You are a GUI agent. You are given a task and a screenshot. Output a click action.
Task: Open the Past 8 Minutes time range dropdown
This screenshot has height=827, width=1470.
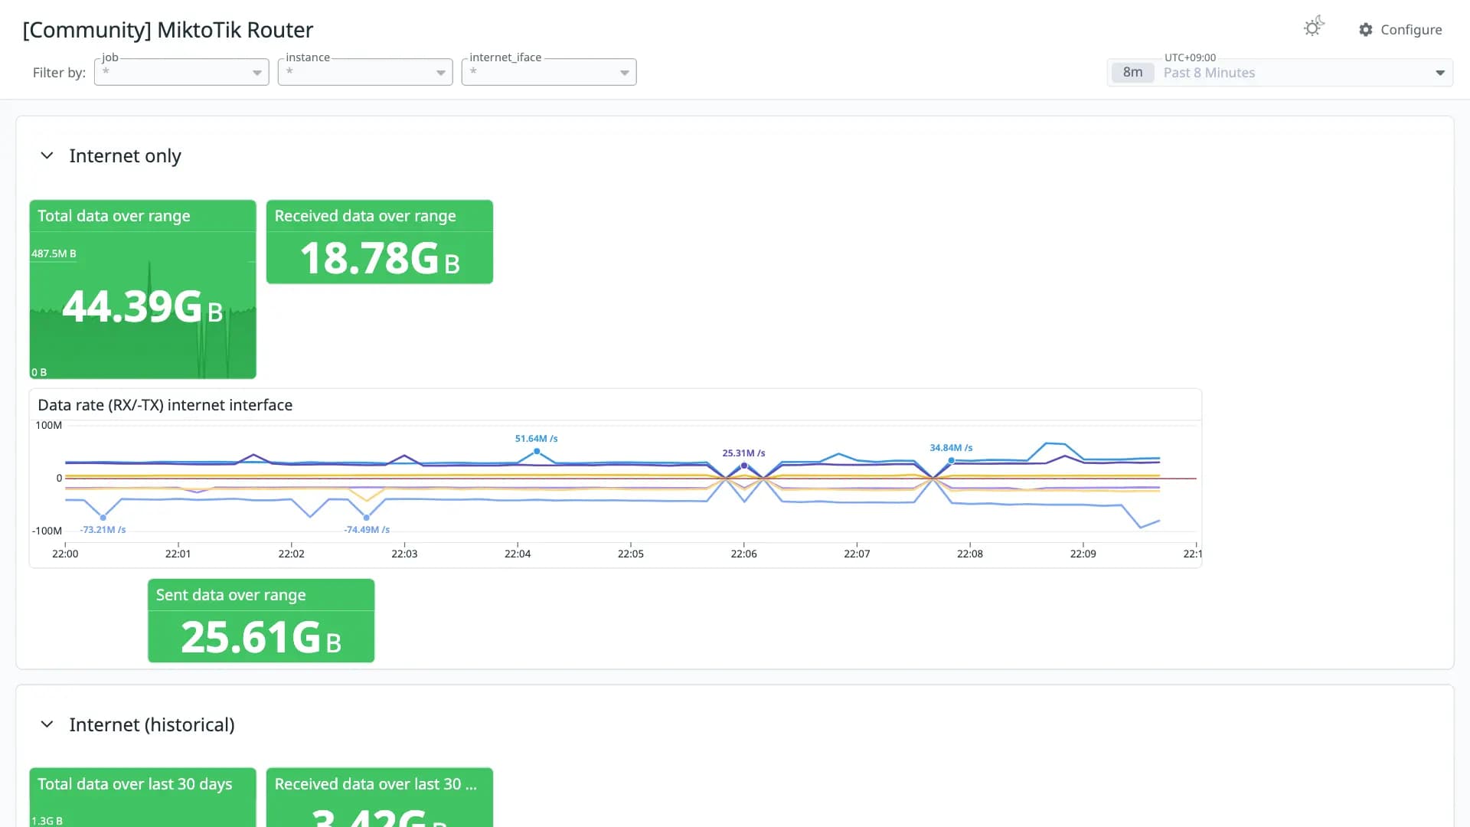(x=1280, y=73)
